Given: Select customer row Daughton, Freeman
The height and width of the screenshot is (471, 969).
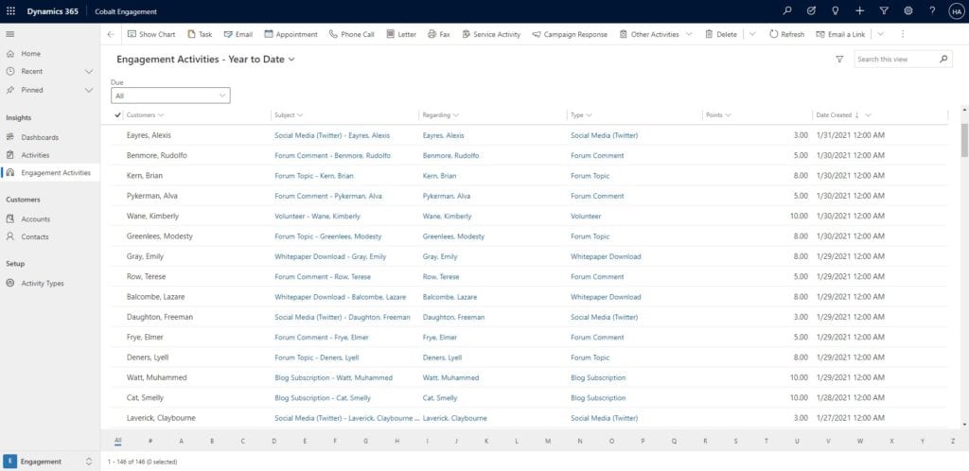Looking at the screenshot, I should 159,317.
